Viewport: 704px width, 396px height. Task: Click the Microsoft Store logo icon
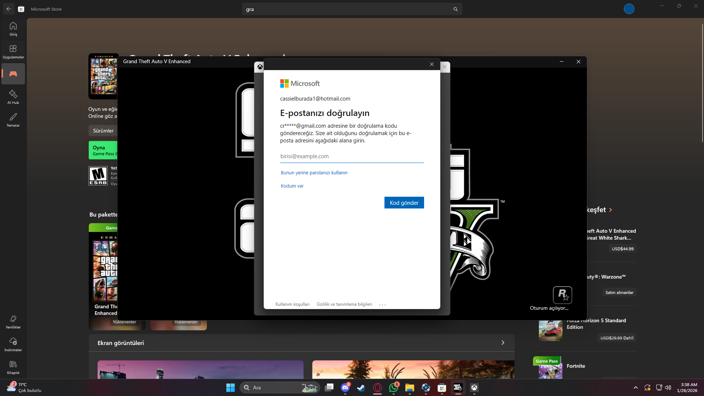(x=21, y=9)
